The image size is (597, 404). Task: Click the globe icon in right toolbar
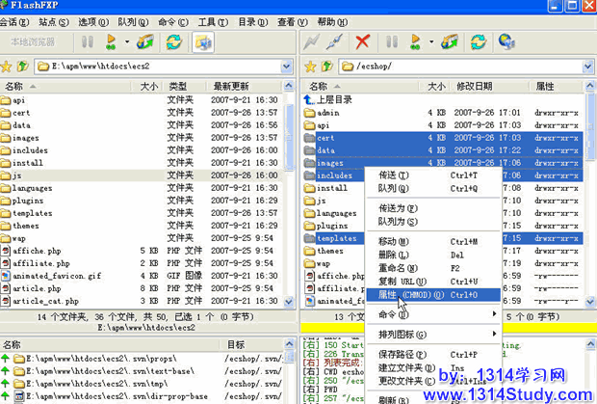pos(506,41)
